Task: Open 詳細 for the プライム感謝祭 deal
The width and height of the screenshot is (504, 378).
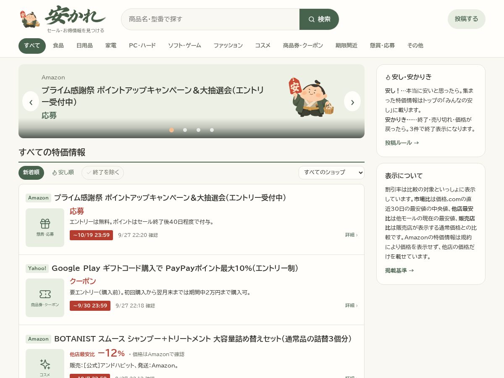Action: tap(352, 235)
